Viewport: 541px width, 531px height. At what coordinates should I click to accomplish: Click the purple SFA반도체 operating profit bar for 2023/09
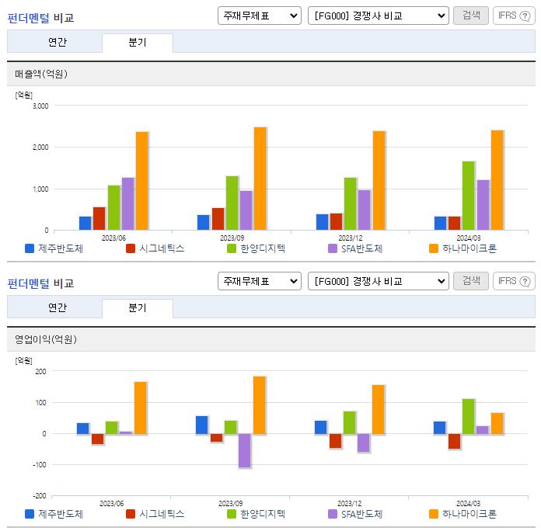point(244,450)
